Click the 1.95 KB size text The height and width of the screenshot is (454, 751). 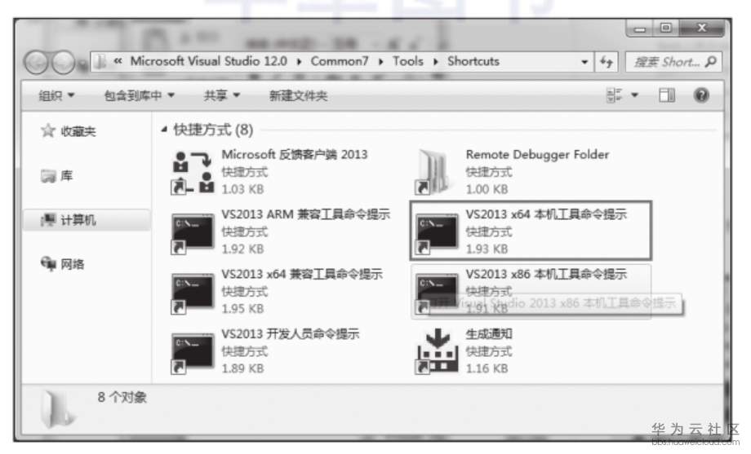pos(242,309)
